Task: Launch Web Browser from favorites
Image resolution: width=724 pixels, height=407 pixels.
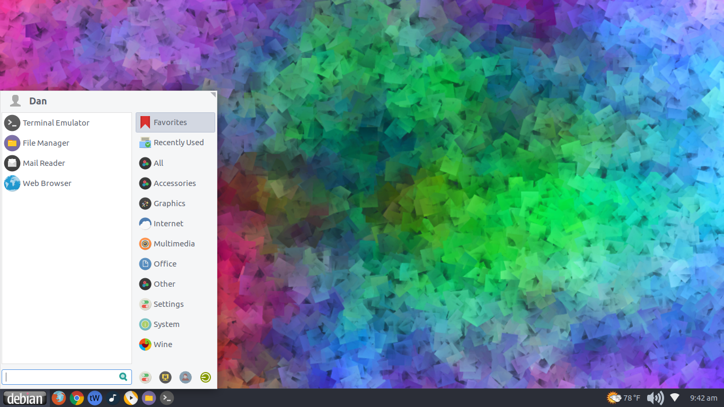Action: point(67,183)
